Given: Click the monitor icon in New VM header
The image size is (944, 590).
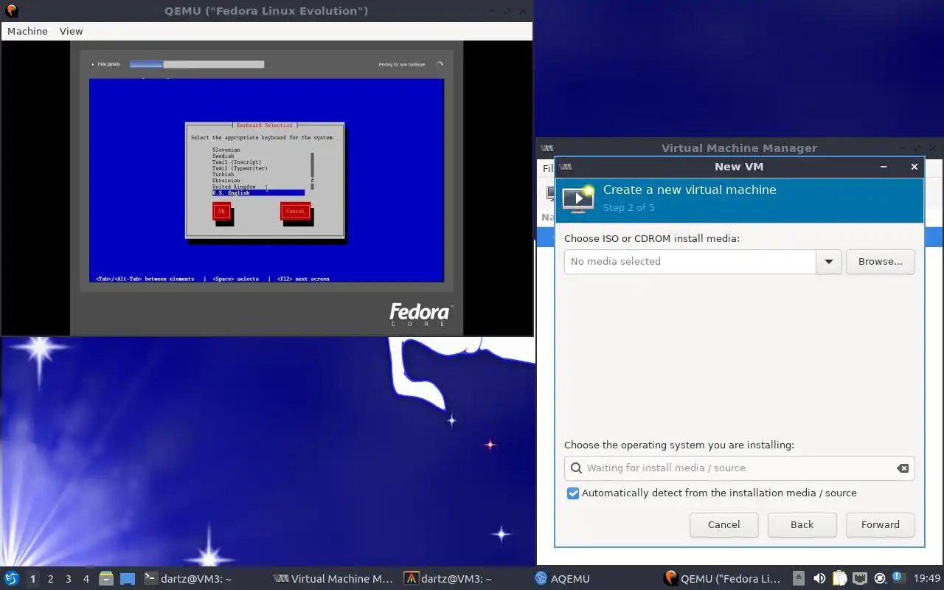Looking at the screenshot, I should (x=579, y=199).
